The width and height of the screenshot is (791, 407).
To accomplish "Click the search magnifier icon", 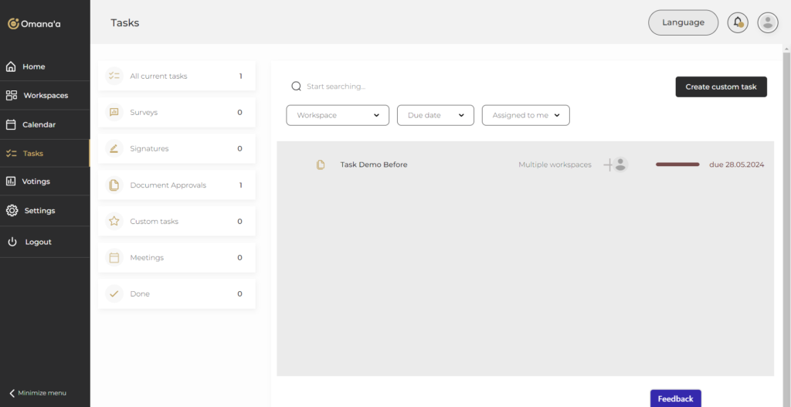I will (x=296, y=86).
